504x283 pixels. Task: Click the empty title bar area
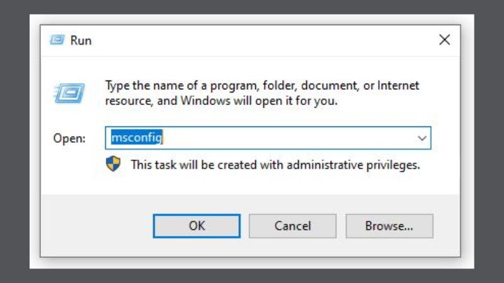point(252,40)
